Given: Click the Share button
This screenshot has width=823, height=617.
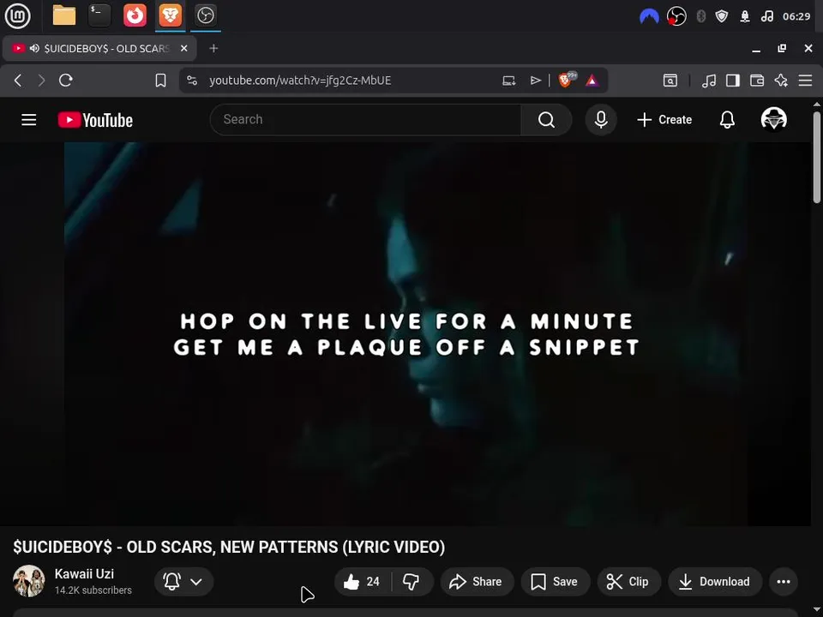Looking at the screenshot, I should [x=477, y=581].
